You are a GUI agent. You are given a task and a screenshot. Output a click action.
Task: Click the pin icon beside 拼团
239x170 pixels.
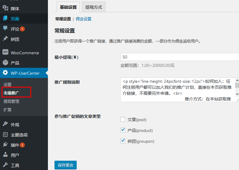(x=5, y=38)
